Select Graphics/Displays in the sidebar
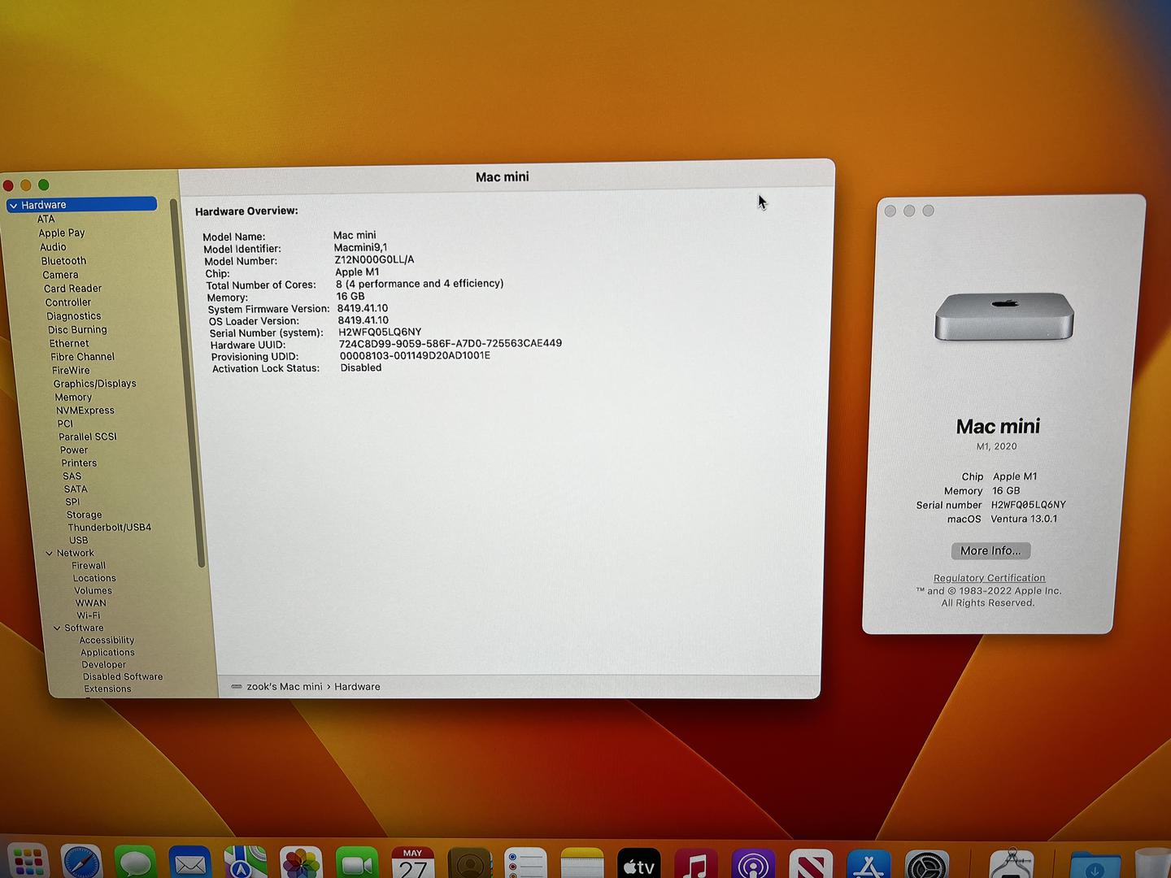1171x878 pixels. (94, 384)
